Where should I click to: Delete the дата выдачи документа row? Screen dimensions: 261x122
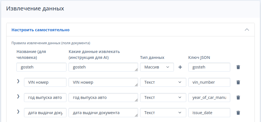[238, 113]
